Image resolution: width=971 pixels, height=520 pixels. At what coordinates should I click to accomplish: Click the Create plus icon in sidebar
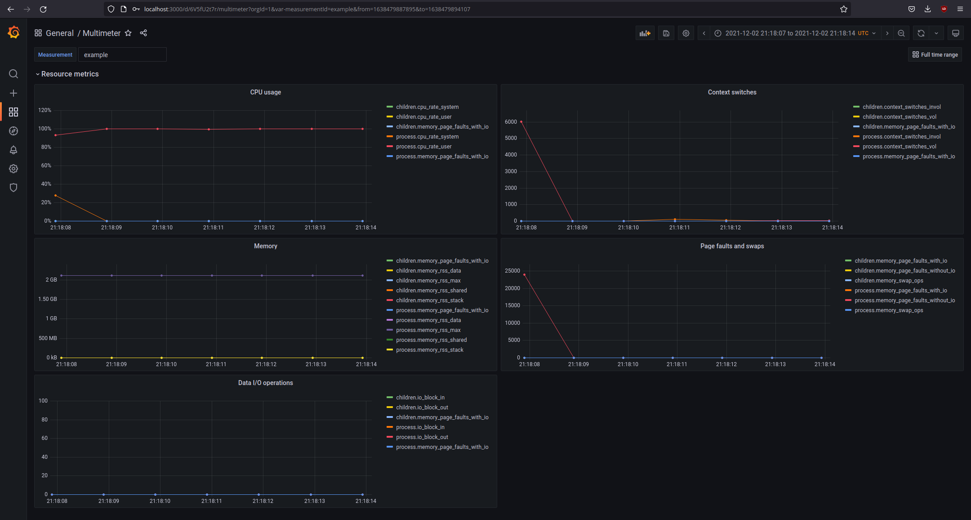tap(13, 93)
